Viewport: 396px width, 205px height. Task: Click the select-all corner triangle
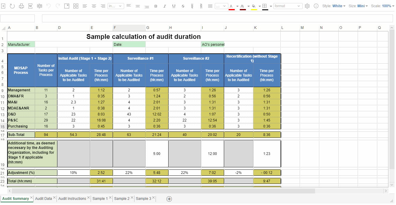(4, 28)
